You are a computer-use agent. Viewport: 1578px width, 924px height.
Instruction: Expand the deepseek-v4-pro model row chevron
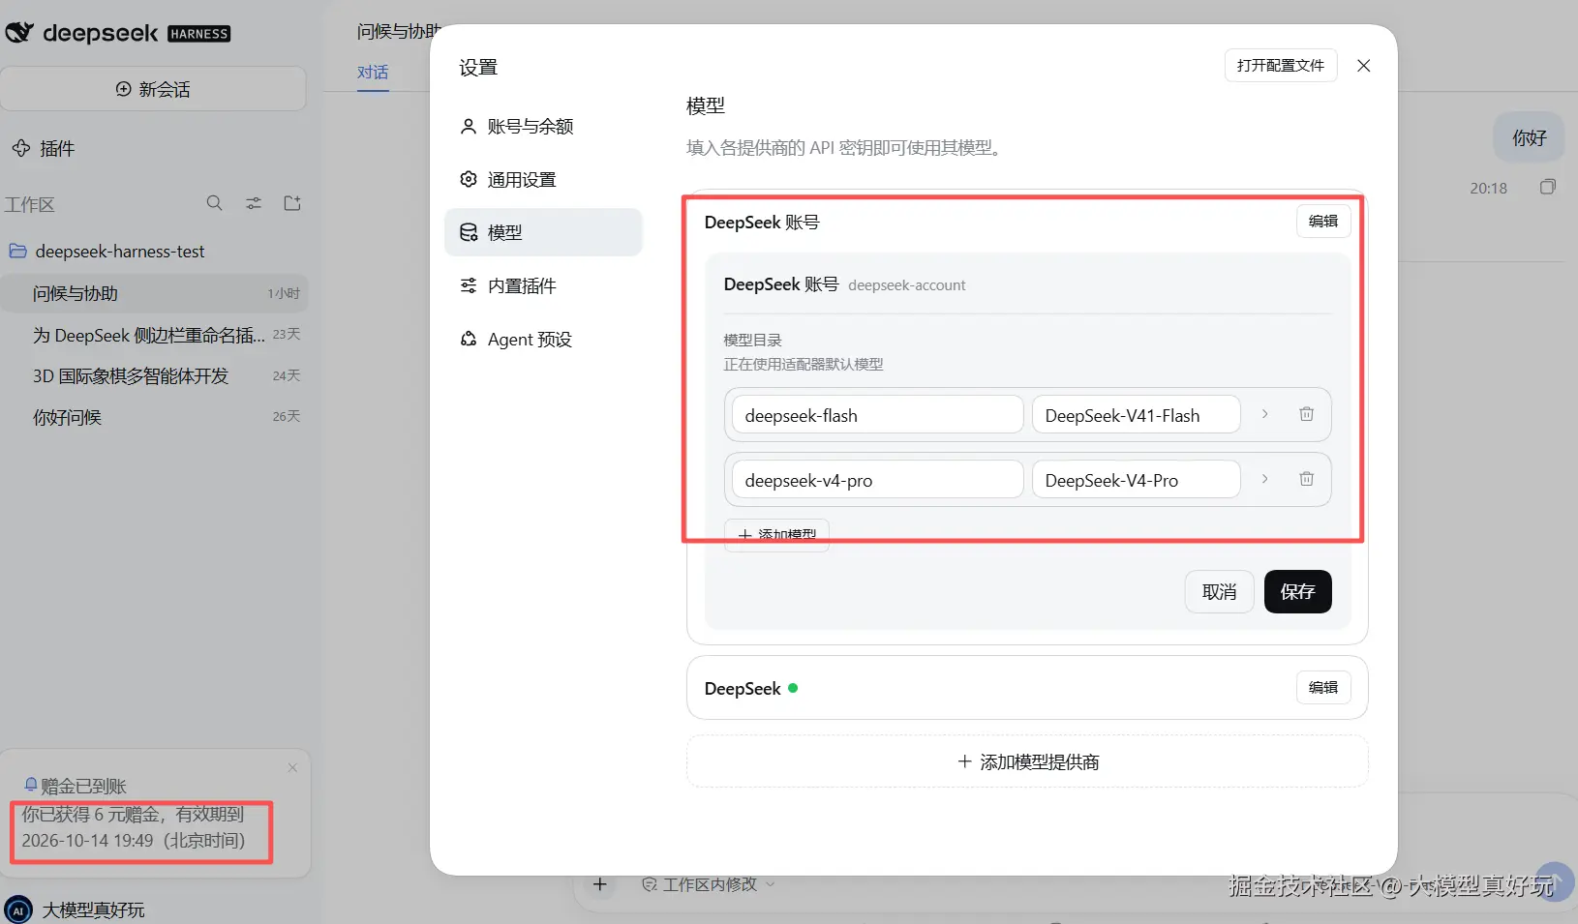tap(1264, 479)
